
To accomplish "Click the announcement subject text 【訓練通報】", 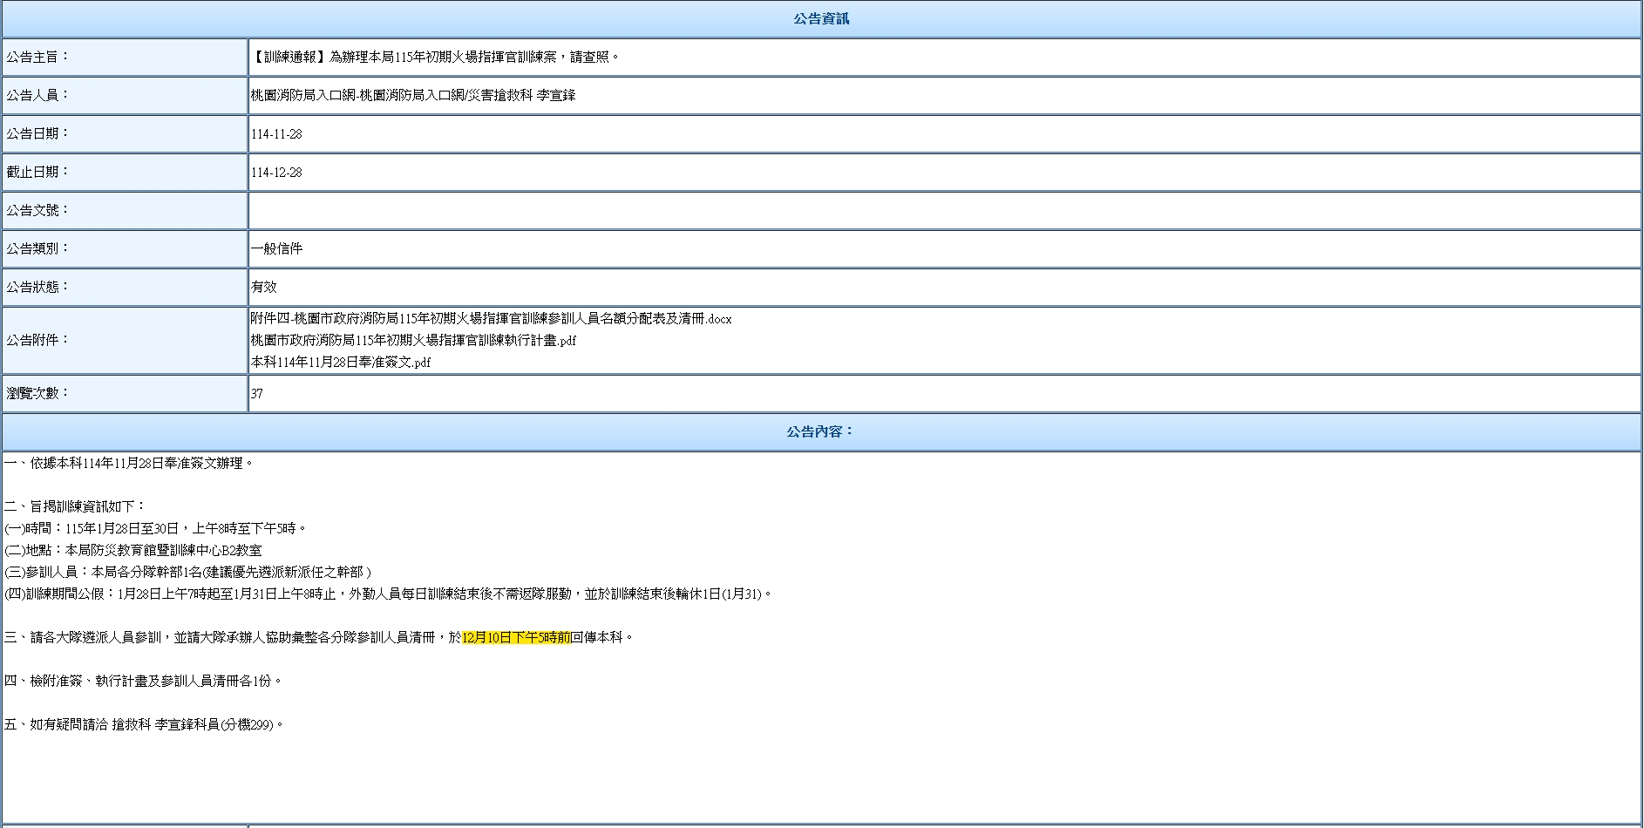I will click(x=435, y=58).
